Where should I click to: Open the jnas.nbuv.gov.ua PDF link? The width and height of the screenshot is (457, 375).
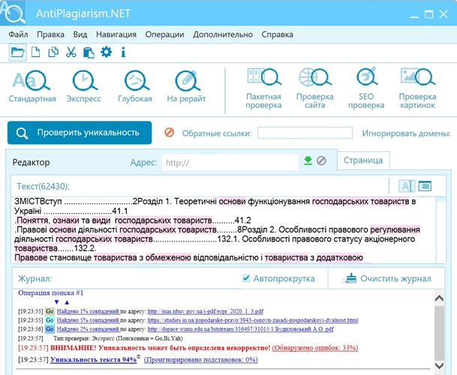click(x=206, y=311)
